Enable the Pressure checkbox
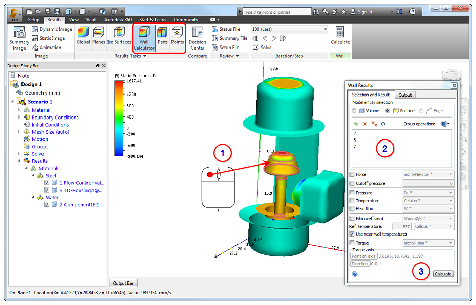476x305 pixels. coord(352,193)
